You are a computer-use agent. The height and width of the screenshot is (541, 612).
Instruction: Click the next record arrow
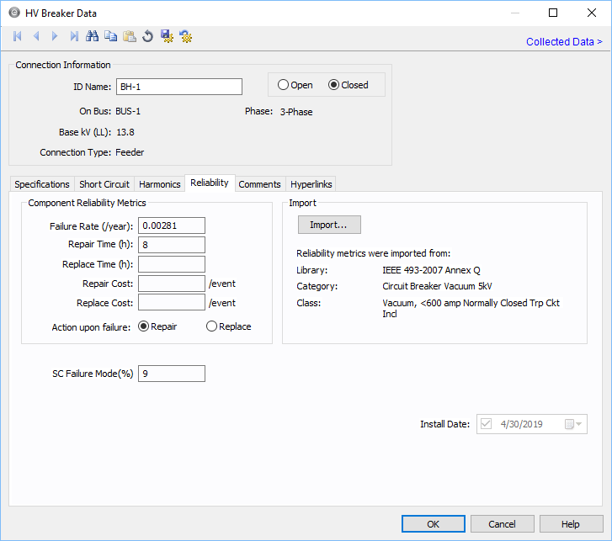click(x=55, y=36)
